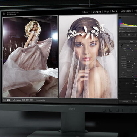The image size is (137, 137).
Task: Collapse the Histogram panel header
Action: 136,14
